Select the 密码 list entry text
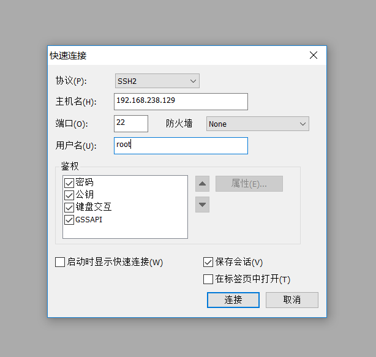 tap(85, 182)
